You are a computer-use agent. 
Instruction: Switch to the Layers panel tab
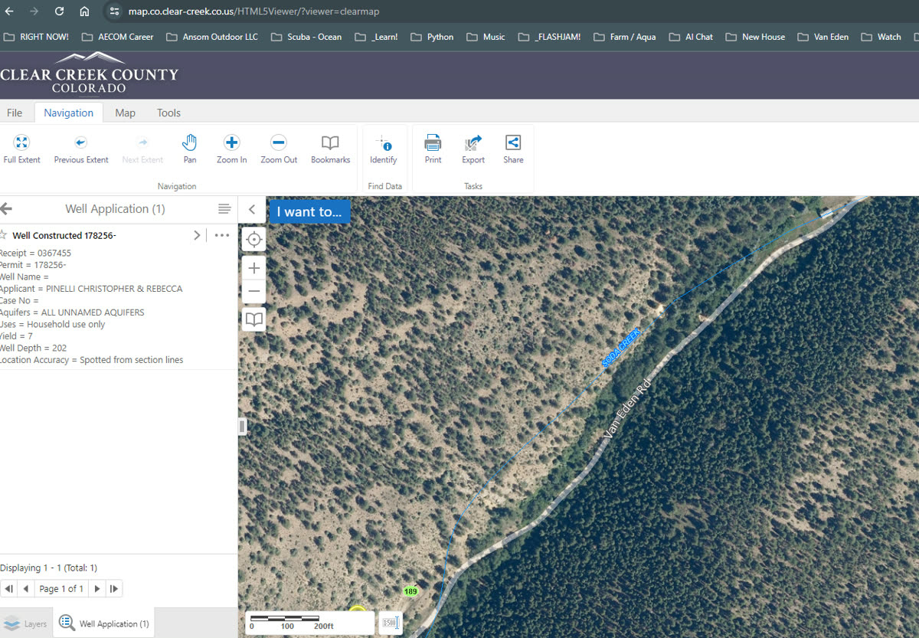[x=25, y=623]
